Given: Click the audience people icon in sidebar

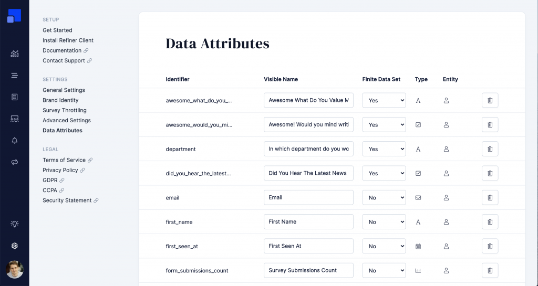Looking at the screenshot, I should (x=14, y=119).
